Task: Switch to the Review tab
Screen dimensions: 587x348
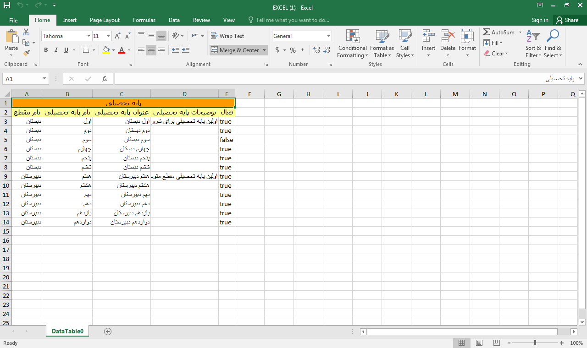Action: pos(201,20)
